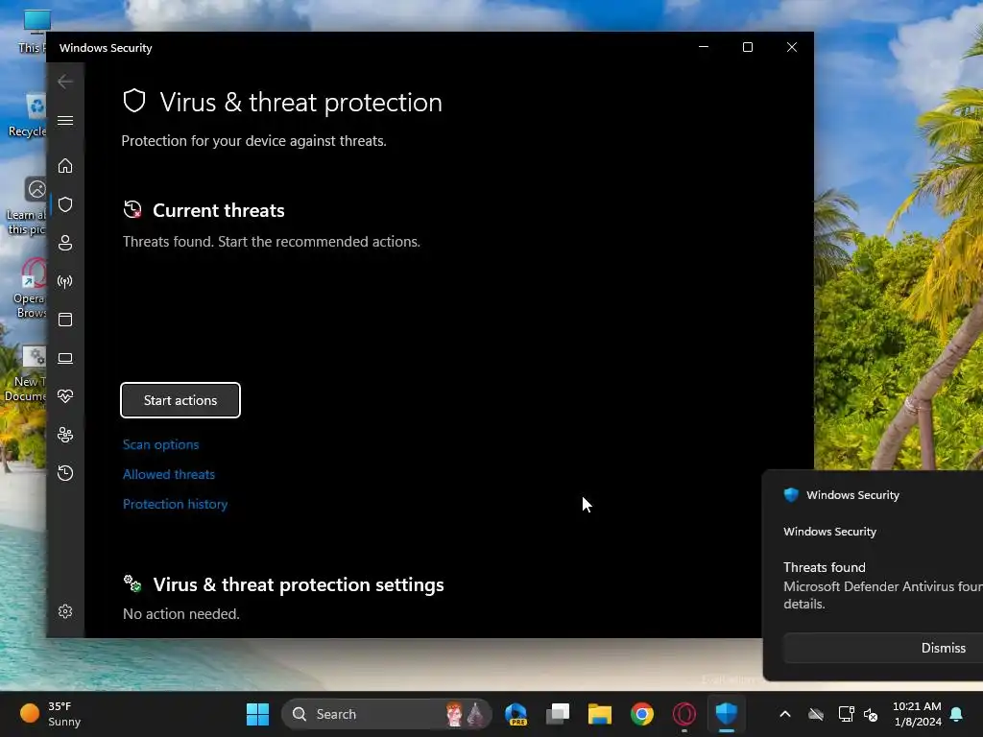Open Settings gear in Windows Security sidebar
The image size is (983, 737).
65,611
